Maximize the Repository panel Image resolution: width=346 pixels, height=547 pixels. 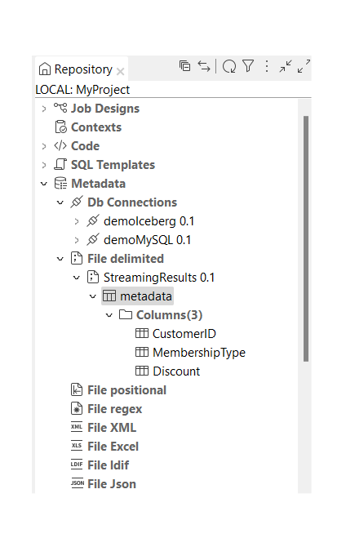tap(304, 66)
